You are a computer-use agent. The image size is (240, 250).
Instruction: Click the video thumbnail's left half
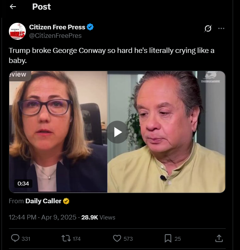pyautogui.click(x=58, y=132)
